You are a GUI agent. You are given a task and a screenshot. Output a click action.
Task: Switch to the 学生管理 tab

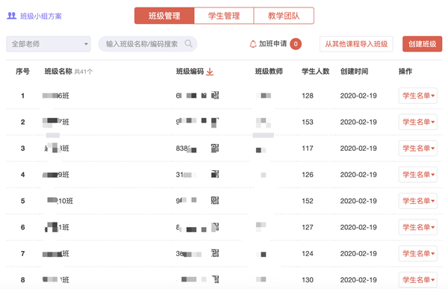pyautogui.click(x=224, y=16)
